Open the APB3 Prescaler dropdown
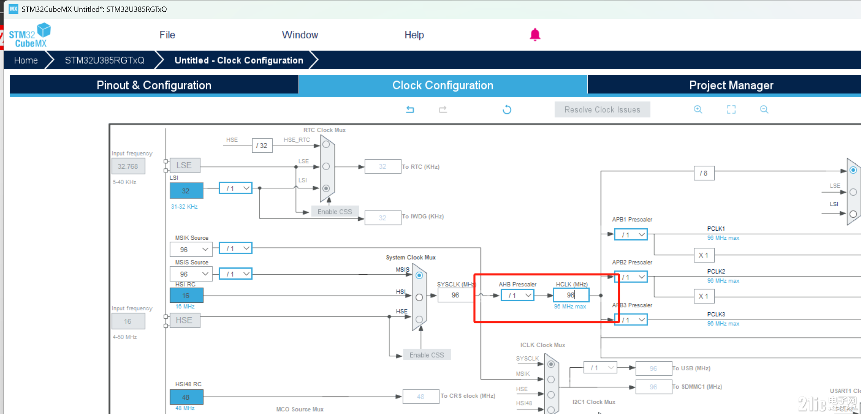 (631, 320)
